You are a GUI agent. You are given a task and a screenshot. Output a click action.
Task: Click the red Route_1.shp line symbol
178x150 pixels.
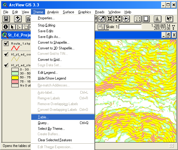[x=15, y=48]
